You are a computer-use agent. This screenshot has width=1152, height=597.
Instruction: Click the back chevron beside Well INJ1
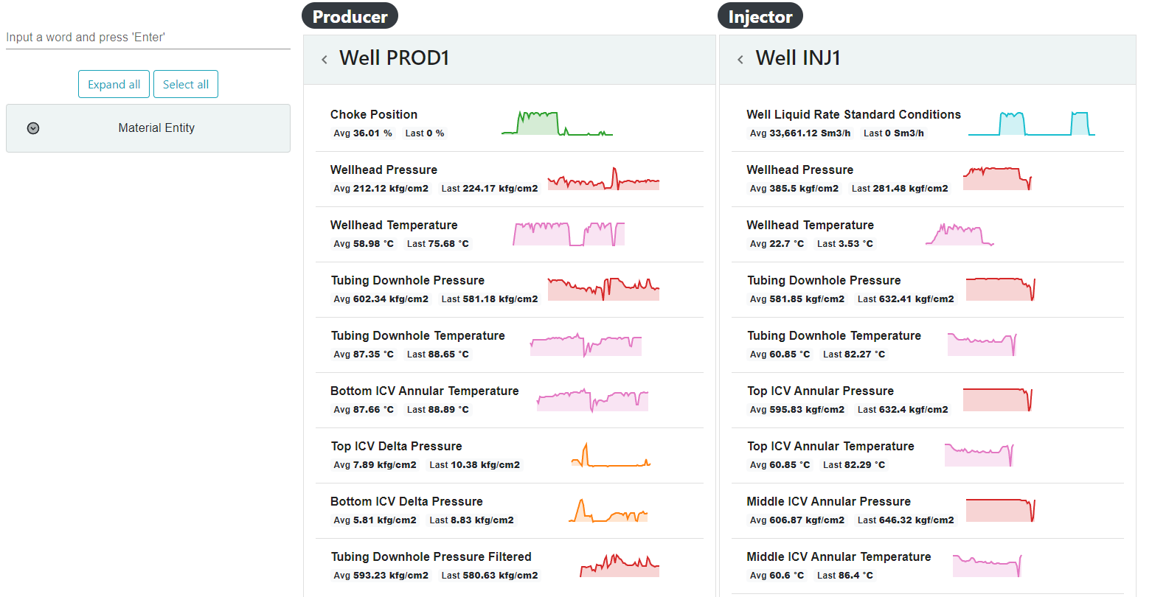pos(740,60)
